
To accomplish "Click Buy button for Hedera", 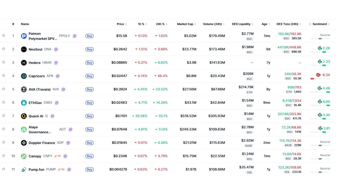I will coord(90,63).
